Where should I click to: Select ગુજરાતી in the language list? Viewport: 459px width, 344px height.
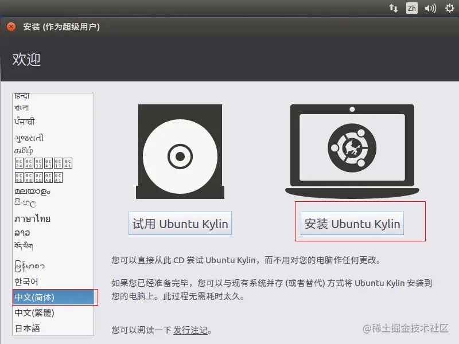pyautogui.click(x=53, y=138)
